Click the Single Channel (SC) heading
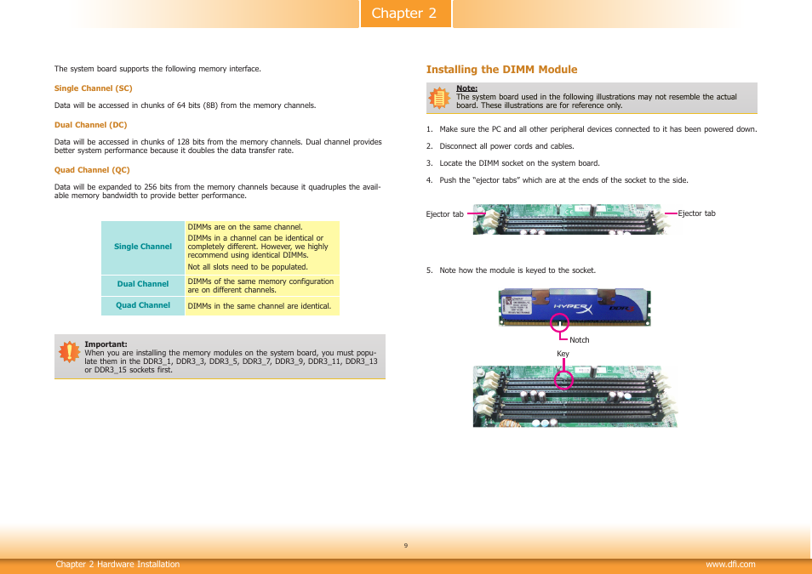This screenshot has height=574, width=812. coord(94,88)
